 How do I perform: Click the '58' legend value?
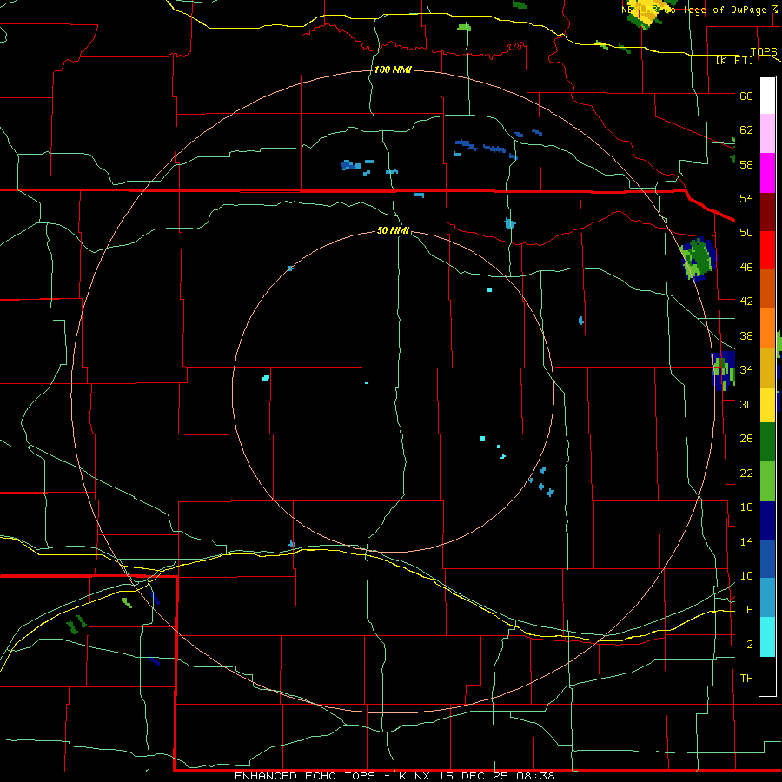point(746,164)
